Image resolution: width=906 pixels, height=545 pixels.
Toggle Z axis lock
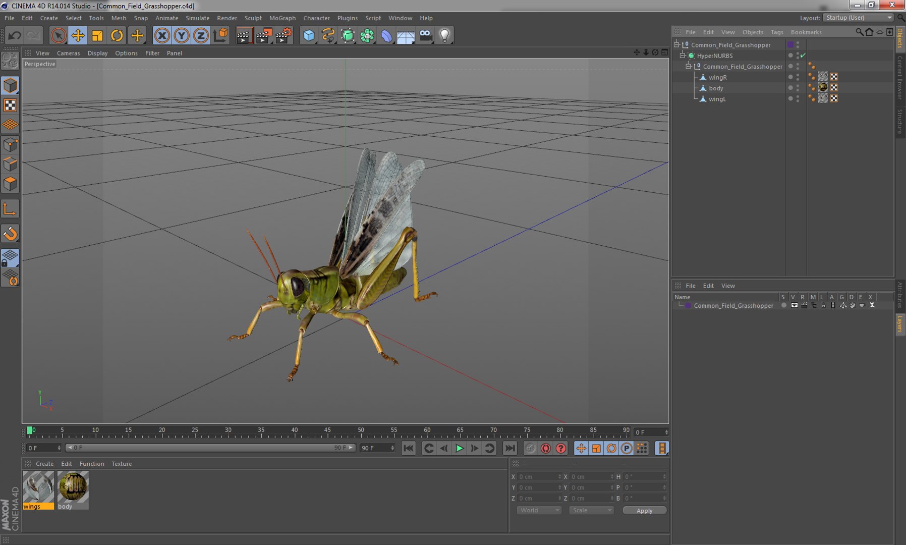(201, 35)
